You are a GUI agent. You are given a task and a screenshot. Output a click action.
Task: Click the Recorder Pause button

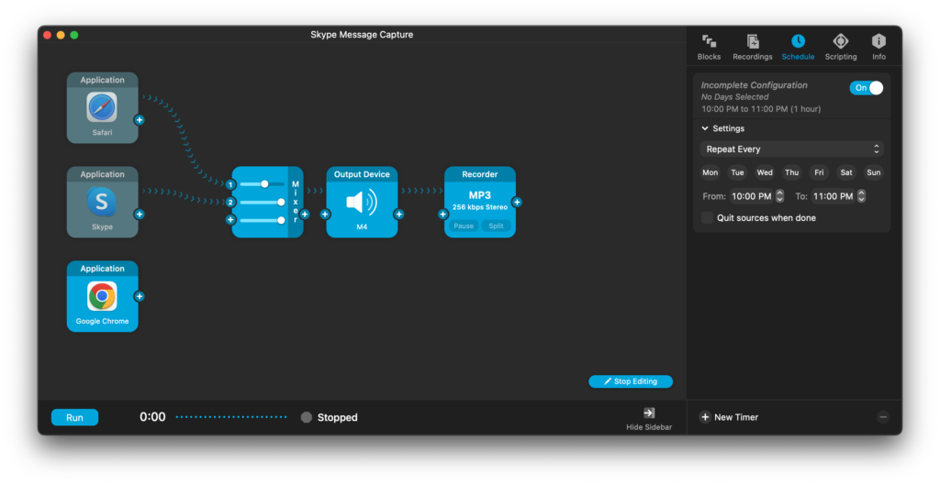point(464,226)
